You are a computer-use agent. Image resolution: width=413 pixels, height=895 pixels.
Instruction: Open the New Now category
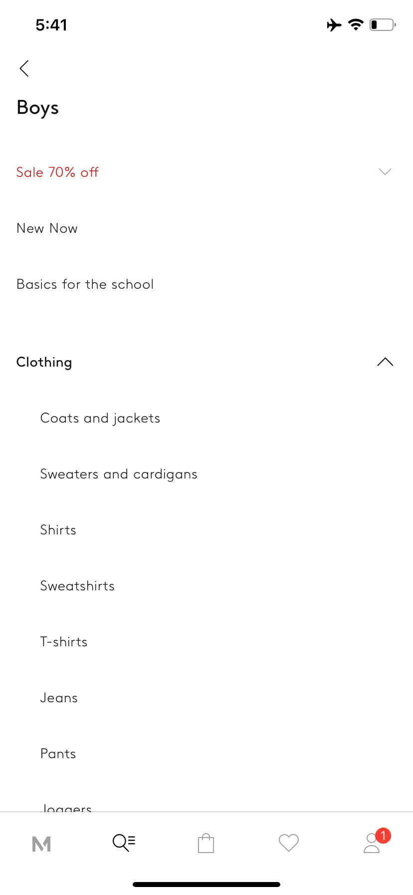47,228
